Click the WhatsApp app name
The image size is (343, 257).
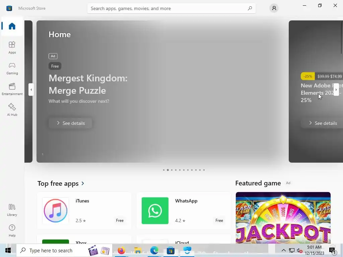(x=186, y=201)
